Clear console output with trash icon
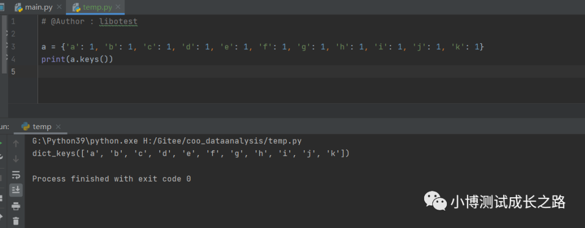Image resolution: width=585 pixels, height=228 pixels. (16, 221)
